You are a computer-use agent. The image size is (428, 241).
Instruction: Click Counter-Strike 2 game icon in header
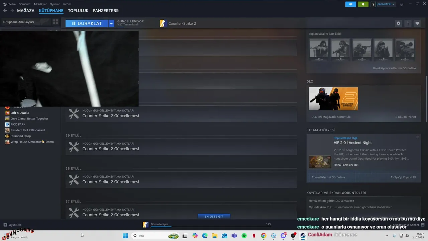pos(163,23)
